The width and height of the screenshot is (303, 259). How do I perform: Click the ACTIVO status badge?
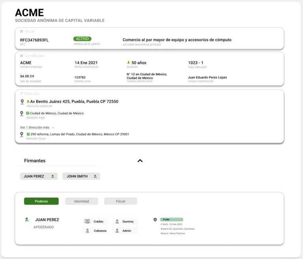pos(82,39)
